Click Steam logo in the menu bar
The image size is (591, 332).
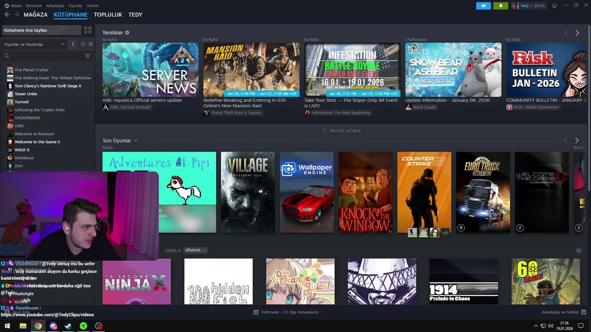[x=6, y=6]
